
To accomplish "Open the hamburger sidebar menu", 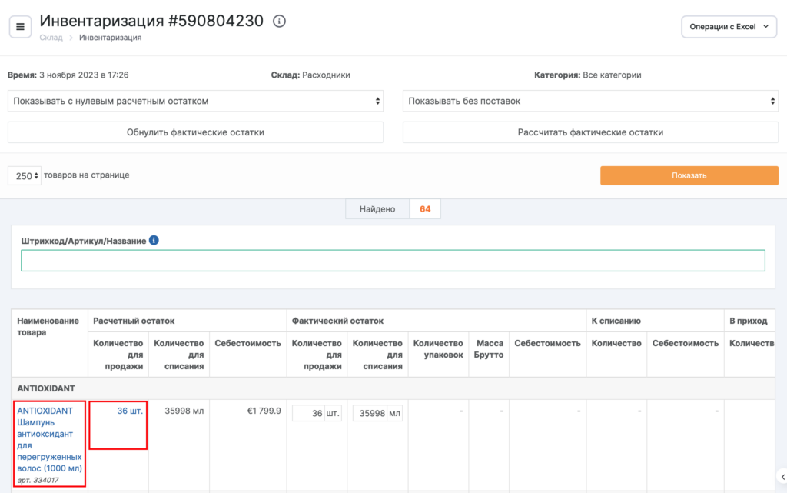I will 20,26.
